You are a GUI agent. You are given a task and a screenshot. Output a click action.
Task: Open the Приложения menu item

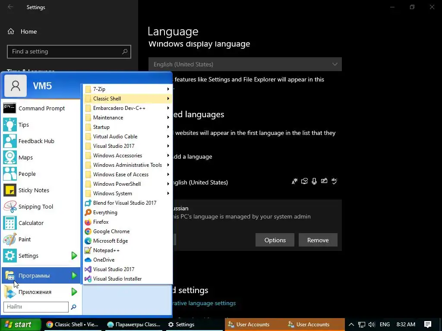(x=41, y=292)
